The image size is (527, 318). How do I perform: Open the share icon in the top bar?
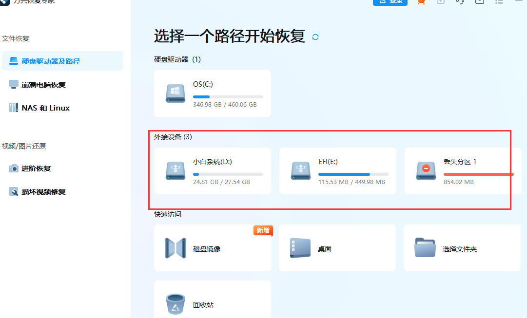click(440, 2)
